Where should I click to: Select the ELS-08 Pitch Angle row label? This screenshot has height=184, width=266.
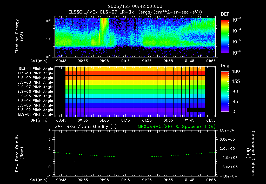pyautogui.click(x=35, y=82)
